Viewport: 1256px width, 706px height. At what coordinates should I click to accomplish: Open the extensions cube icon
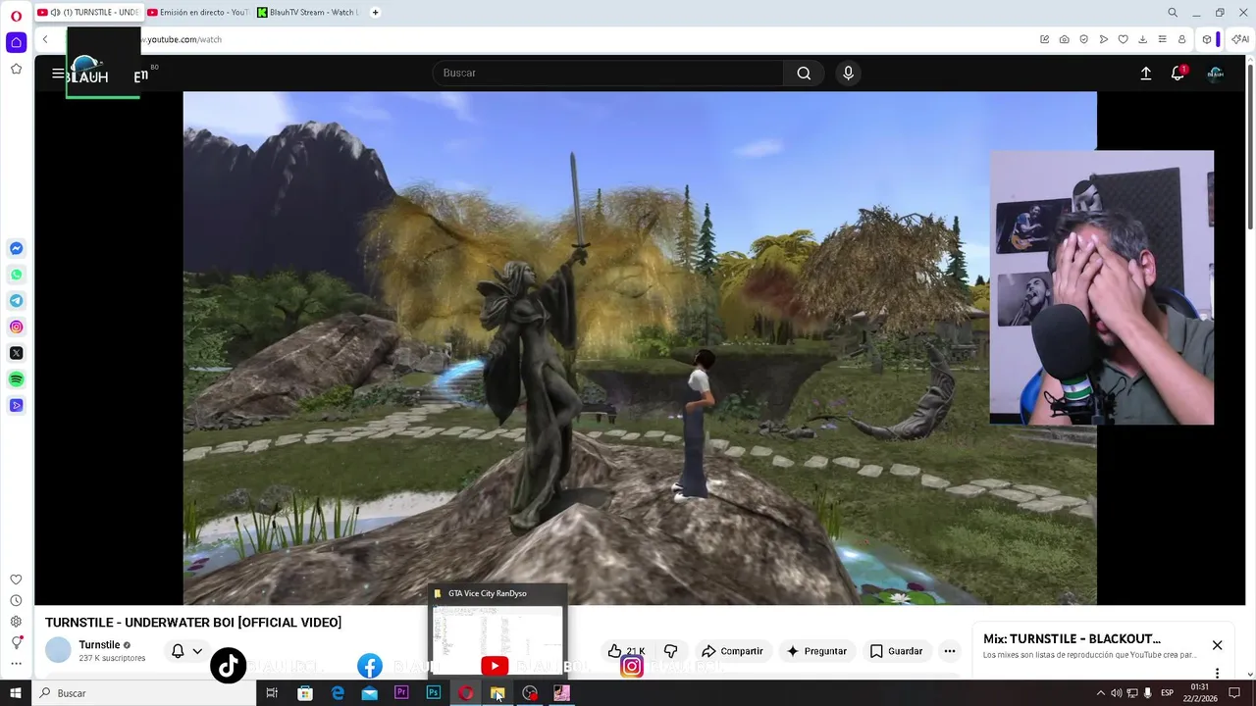pos(1207,39)
